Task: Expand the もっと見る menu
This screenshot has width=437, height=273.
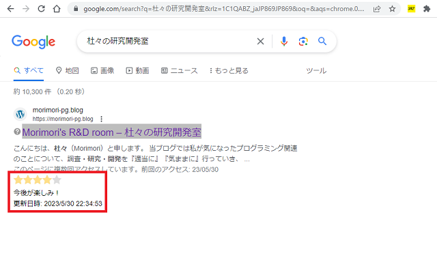Action: (229, 71)
